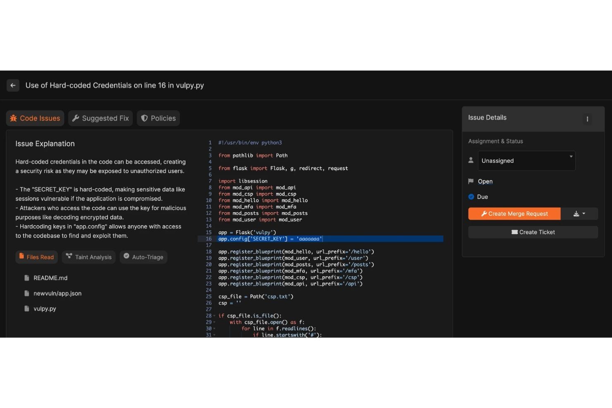Open the Open status selector
612x408 pixels.
pyautogui.click(x=485, y=181)
